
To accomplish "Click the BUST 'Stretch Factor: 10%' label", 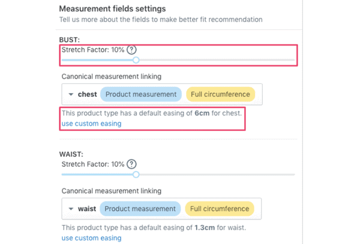I will (93, 50).
